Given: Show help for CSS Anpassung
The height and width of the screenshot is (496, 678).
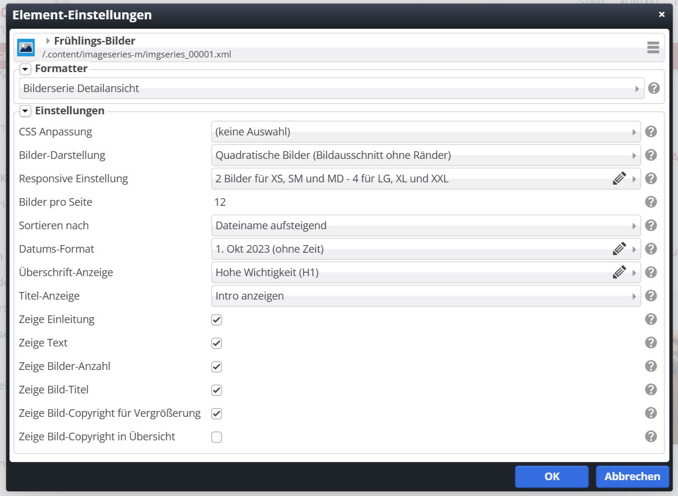Looking at the screenshot, I should pos(651,132).
